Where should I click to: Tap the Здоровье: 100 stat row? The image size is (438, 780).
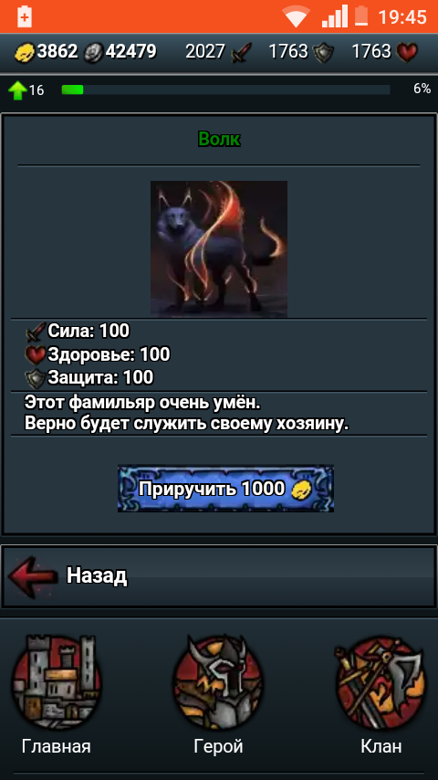[98, 354]
